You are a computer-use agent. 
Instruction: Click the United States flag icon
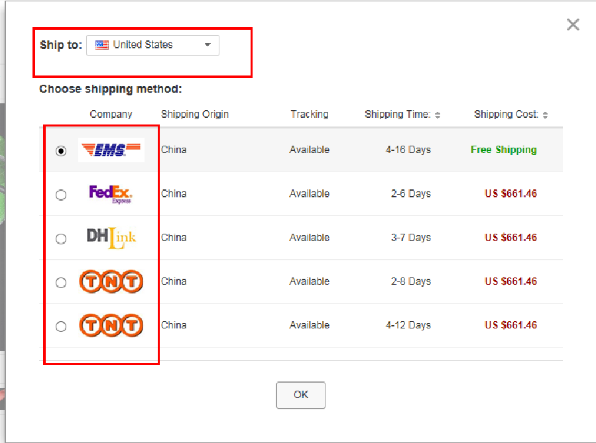[102, 45]
